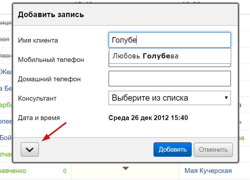Expand extra fields with the chevron button
Viewport: 250px width, 180px height.
[x=30, y=150]
